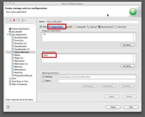Viewport: 145px width, 117px height.
Task: Switch to the Source tab
Action: (92, 27)
